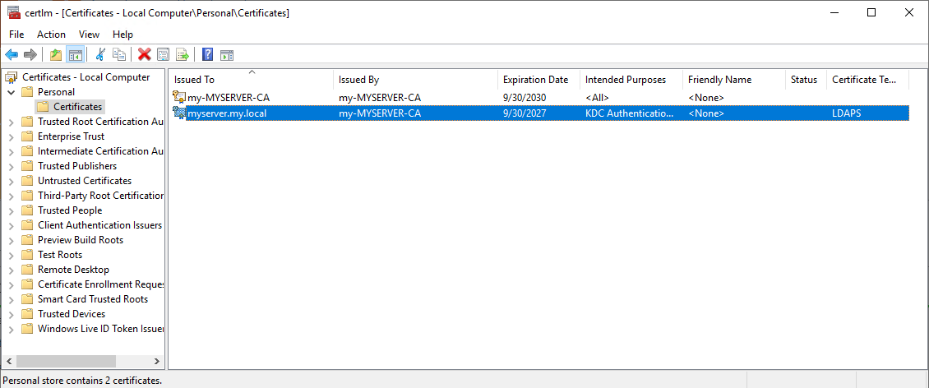Click the Issued By column header
This screenshot has height=388, width=929.
click(358, 80)
